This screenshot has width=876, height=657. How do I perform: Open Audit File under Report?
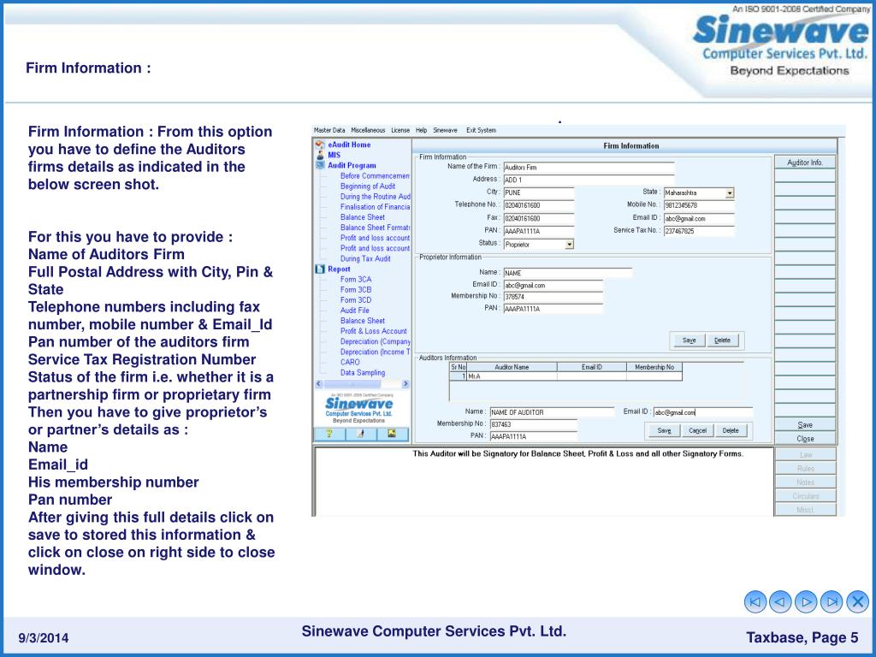[355, 311]
